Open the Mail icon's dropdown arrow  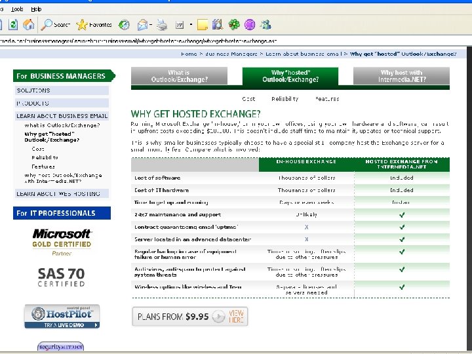[151, 25]
